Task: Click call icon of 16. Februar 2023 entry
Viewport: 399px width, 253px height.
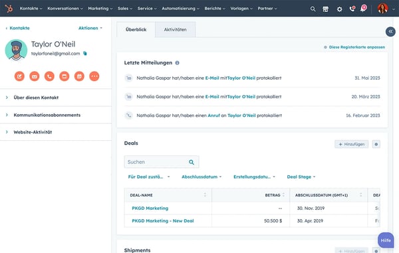Action: pos(129,116)
